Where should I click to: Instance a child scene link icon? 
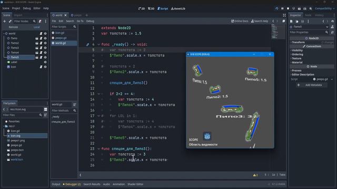[10, 21]
